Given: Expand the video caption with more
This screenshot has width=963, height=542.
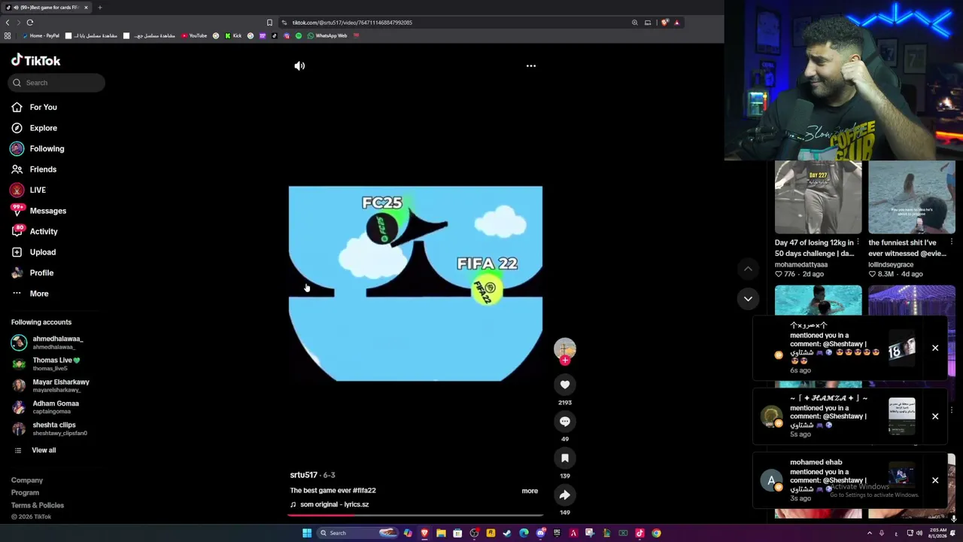Looking at the screenshot, I should pos(530,491).
